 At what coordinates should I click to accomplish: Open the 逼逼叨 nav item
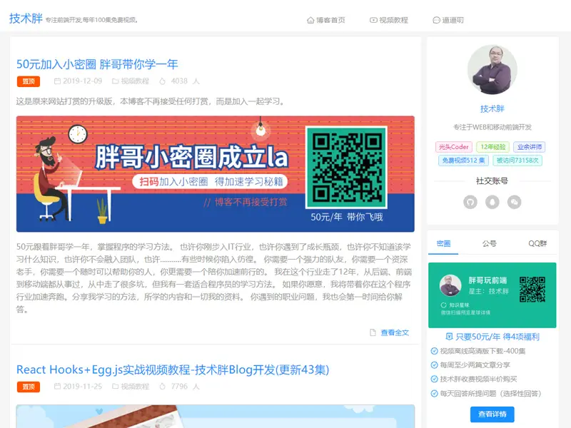(x=448, y=20)
